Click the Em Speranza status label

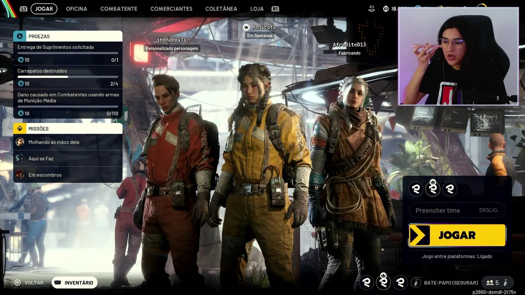coord(260,36)
